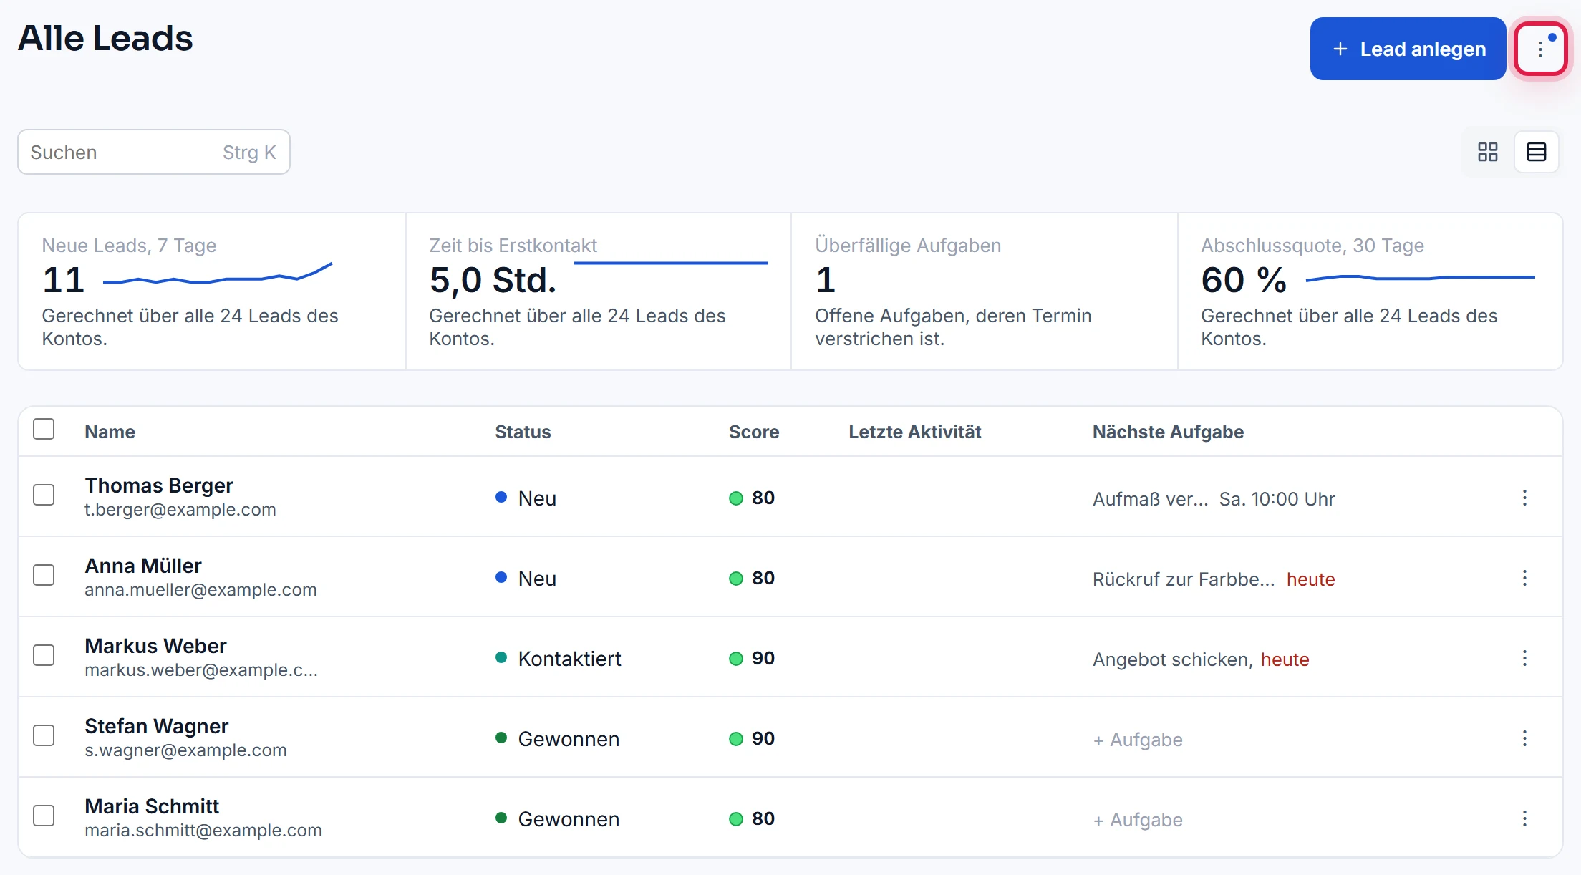Switch to table list view

coord(1537,152)
